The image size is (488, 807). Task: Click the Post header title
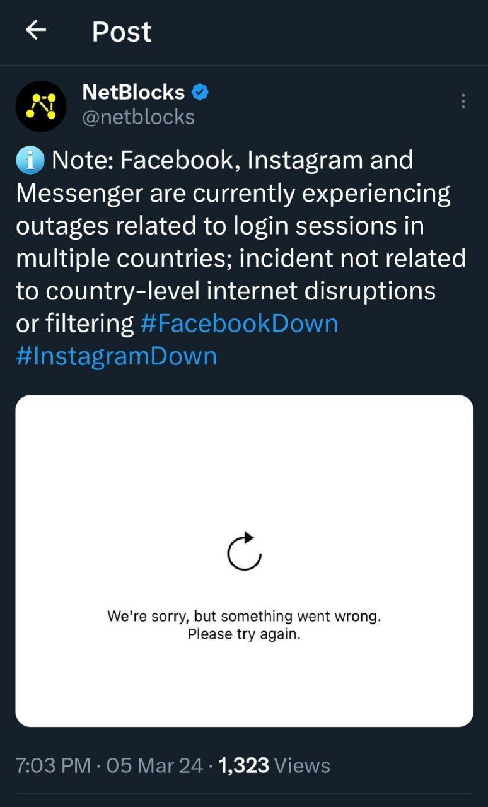pos(122,32)
